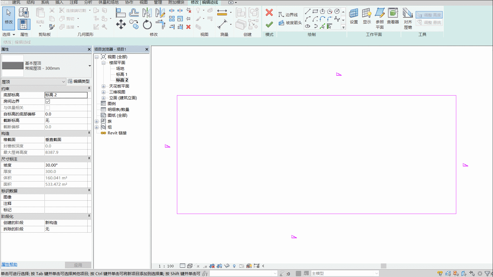The height and width of the screenshot is (277, 493).
Task: Click the 与体量相关 checkbox
Action: (48, 108)
